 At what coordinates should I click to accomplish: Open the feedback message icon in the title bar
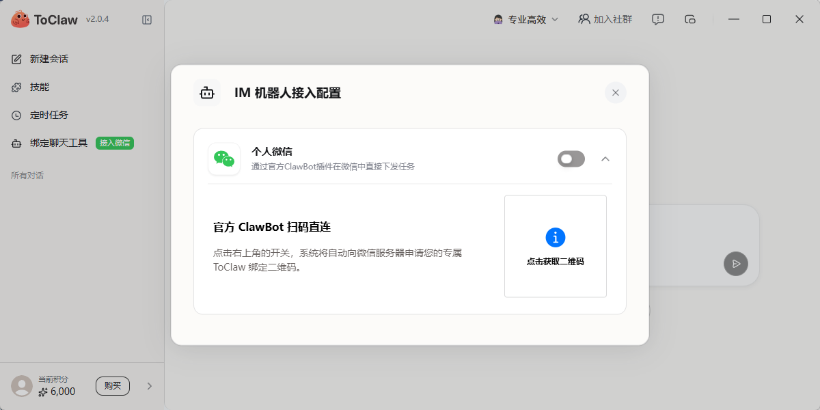point(658,19)
